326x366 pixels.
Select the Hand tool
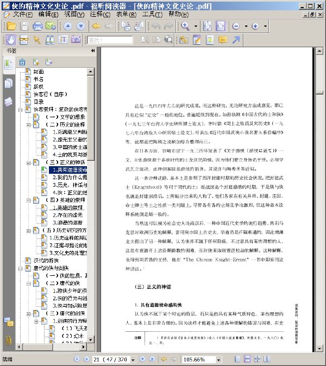pyautogui.click(x=11, y=40)
